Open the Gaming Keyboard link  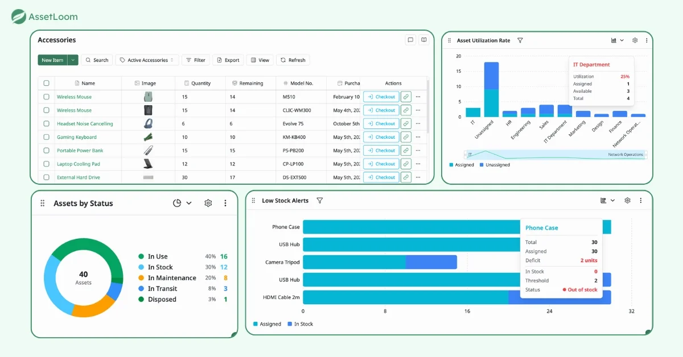pos(77,137)
